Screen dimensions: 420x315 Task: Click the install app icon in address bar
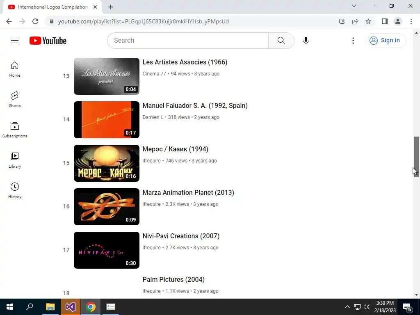pyautogui.click(x=342, y=21)
